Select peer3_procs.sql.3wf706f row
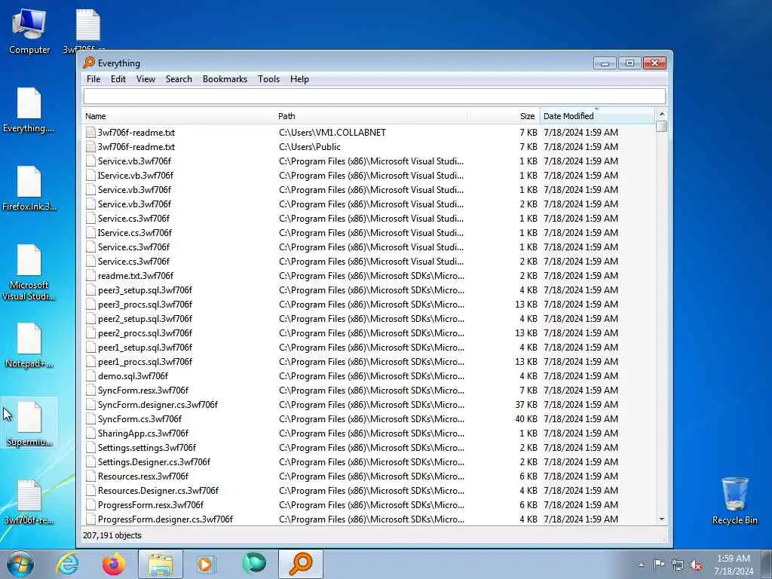This screenshot has height=579, width=772. coord(369,305)
